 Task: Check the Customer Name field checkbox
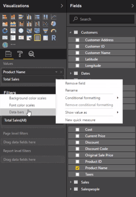(77, 53)
